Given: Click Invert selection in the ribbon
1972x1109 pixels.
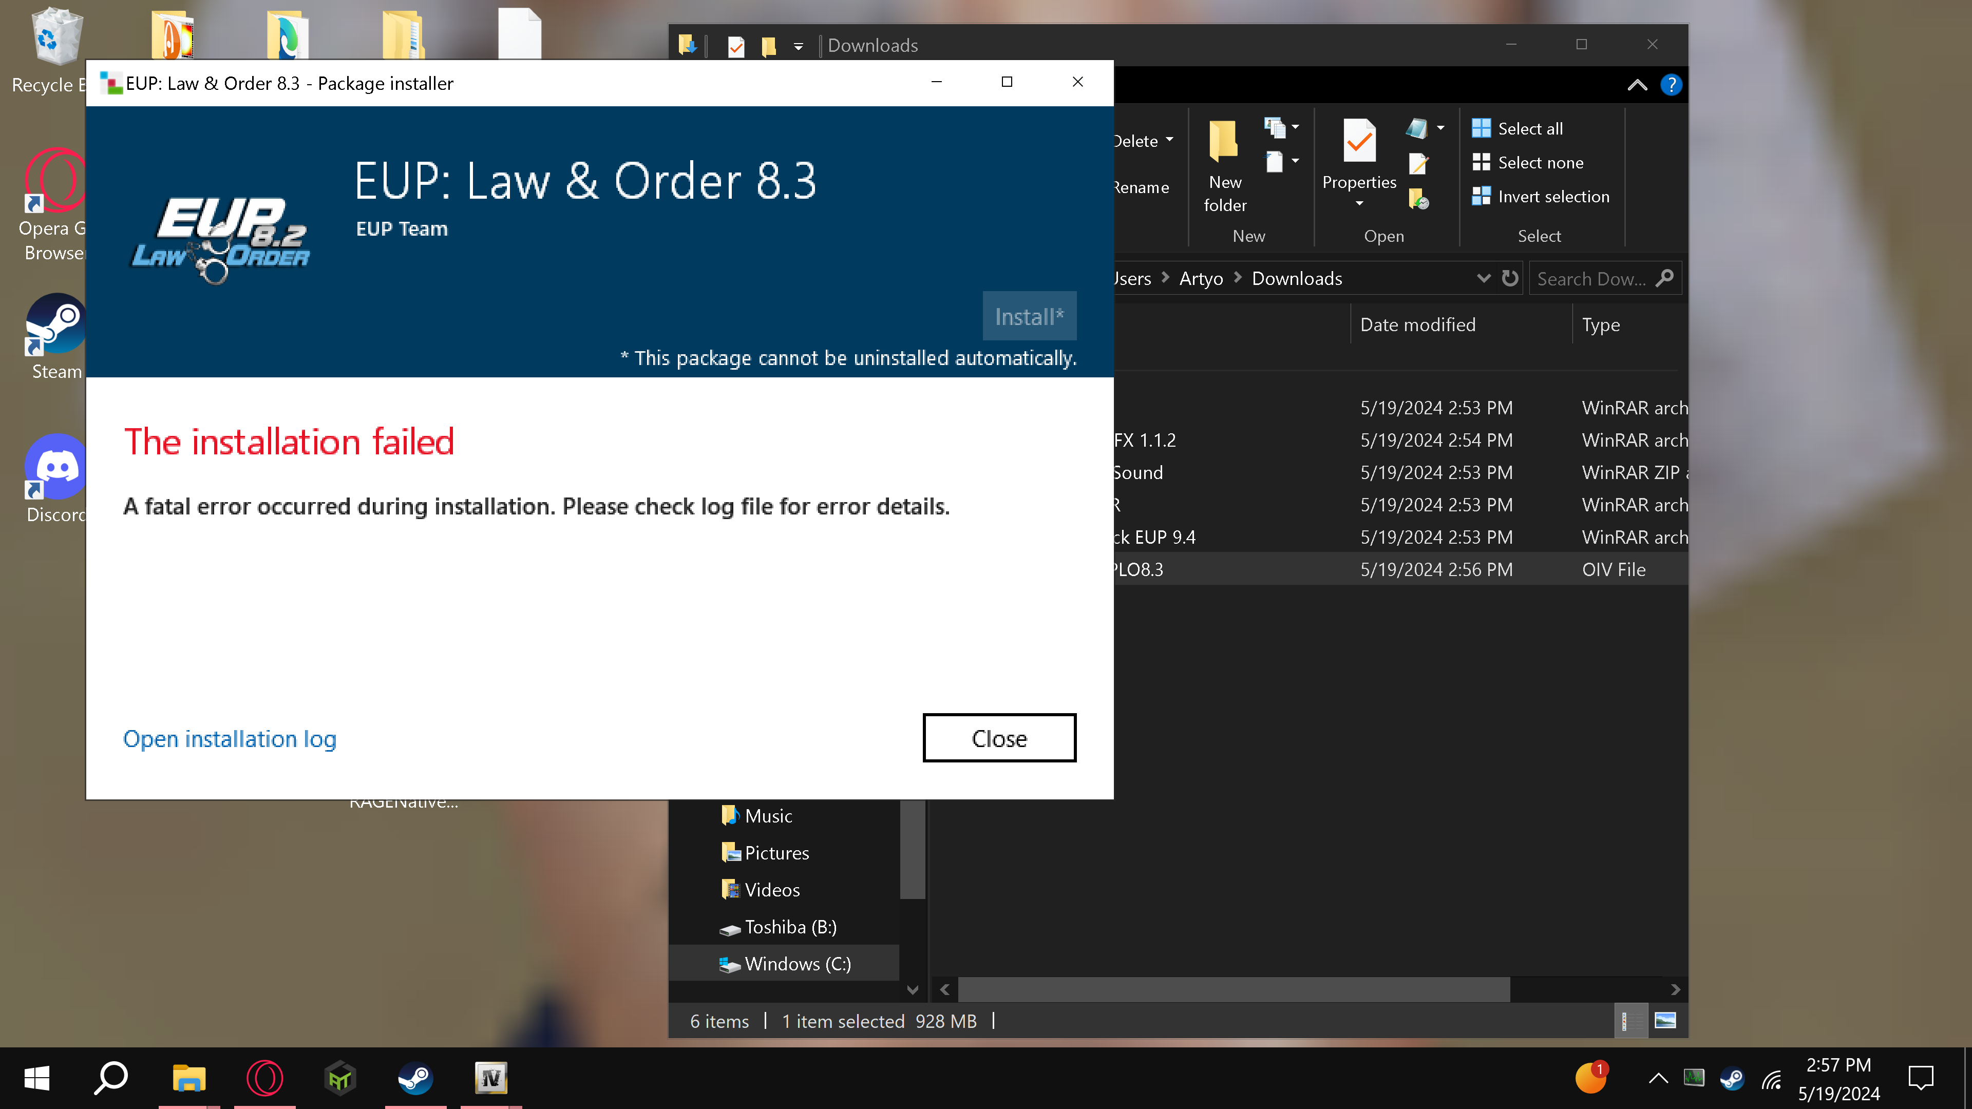Looking at the screenshot, I should click(x=1552, y=197).
